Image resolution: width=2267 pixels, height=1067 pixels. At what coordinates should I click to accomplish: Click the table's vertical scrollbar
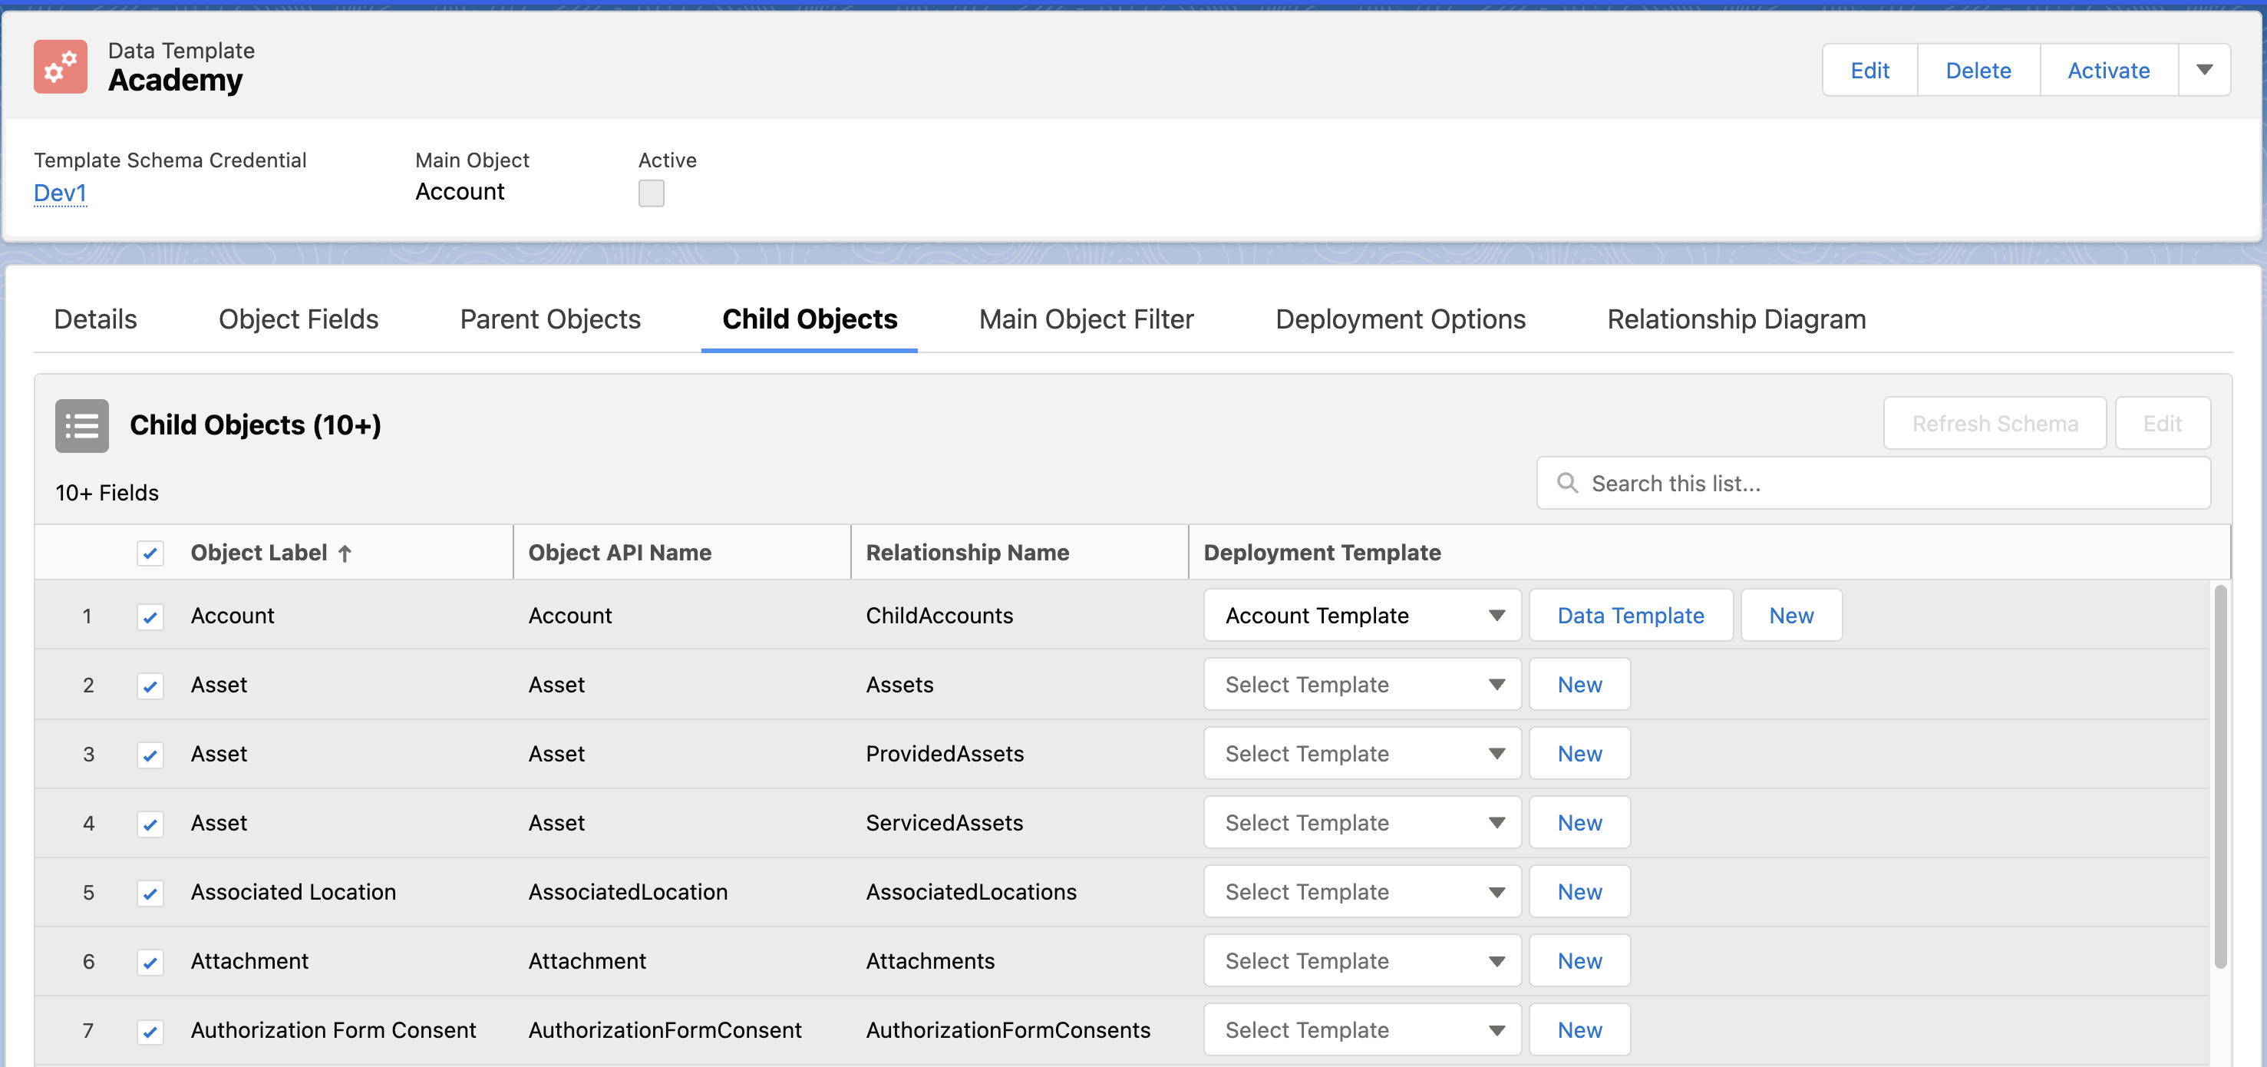pos(2220,775)
